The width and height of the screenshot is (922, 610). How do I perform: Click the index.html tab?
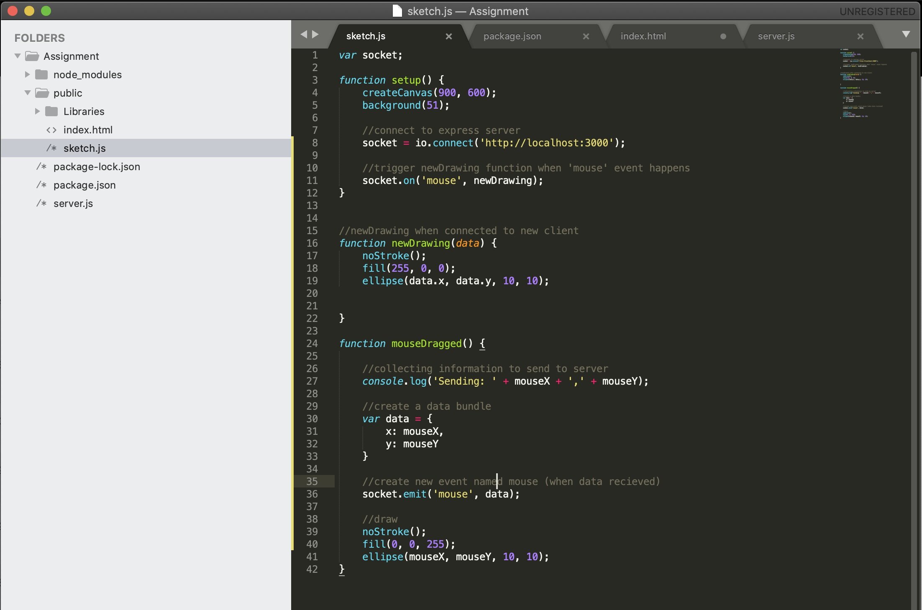point(643,37)
